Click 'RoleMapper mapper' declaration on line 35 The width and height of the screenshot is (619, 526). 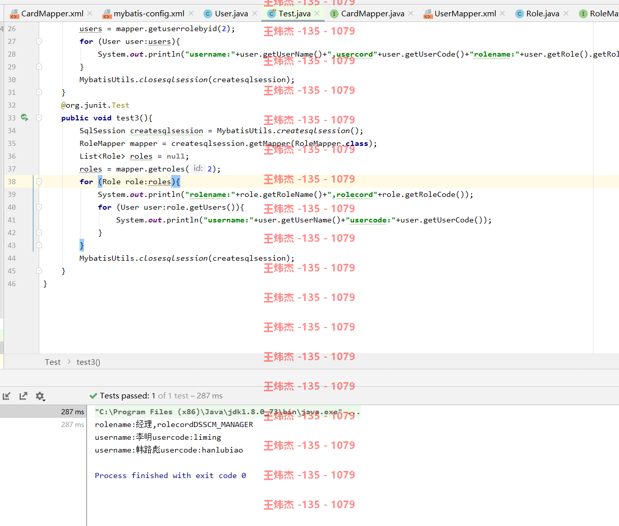118,143
